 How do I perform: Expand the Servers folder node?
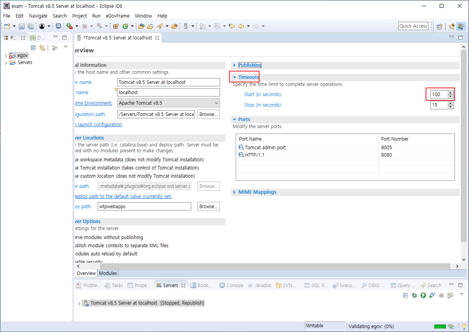(6, 63)
